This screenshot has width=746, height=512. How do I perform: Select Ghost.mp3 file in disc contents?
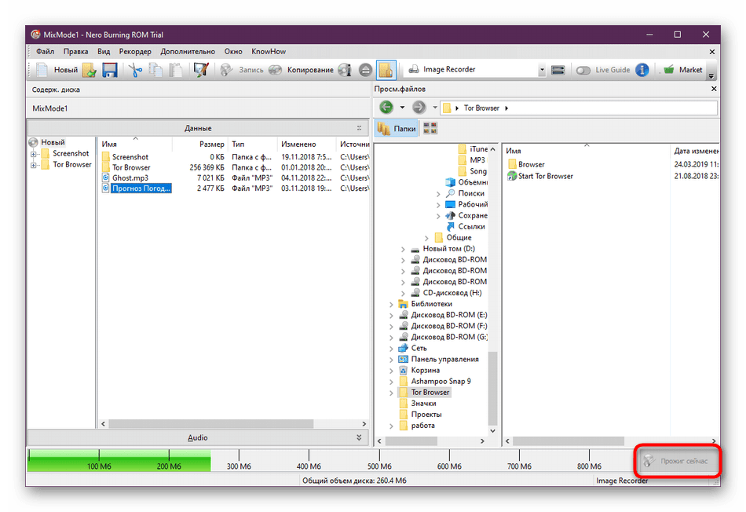point(130,177)
